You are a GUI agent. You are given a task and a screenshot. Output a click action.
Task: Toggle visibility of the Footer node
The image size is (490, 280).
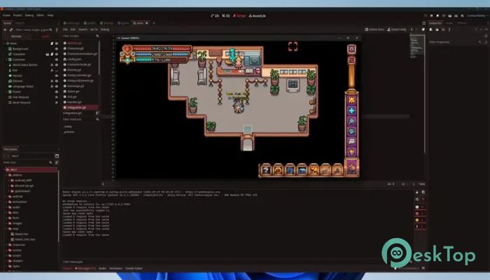click(x=57, y=92)
